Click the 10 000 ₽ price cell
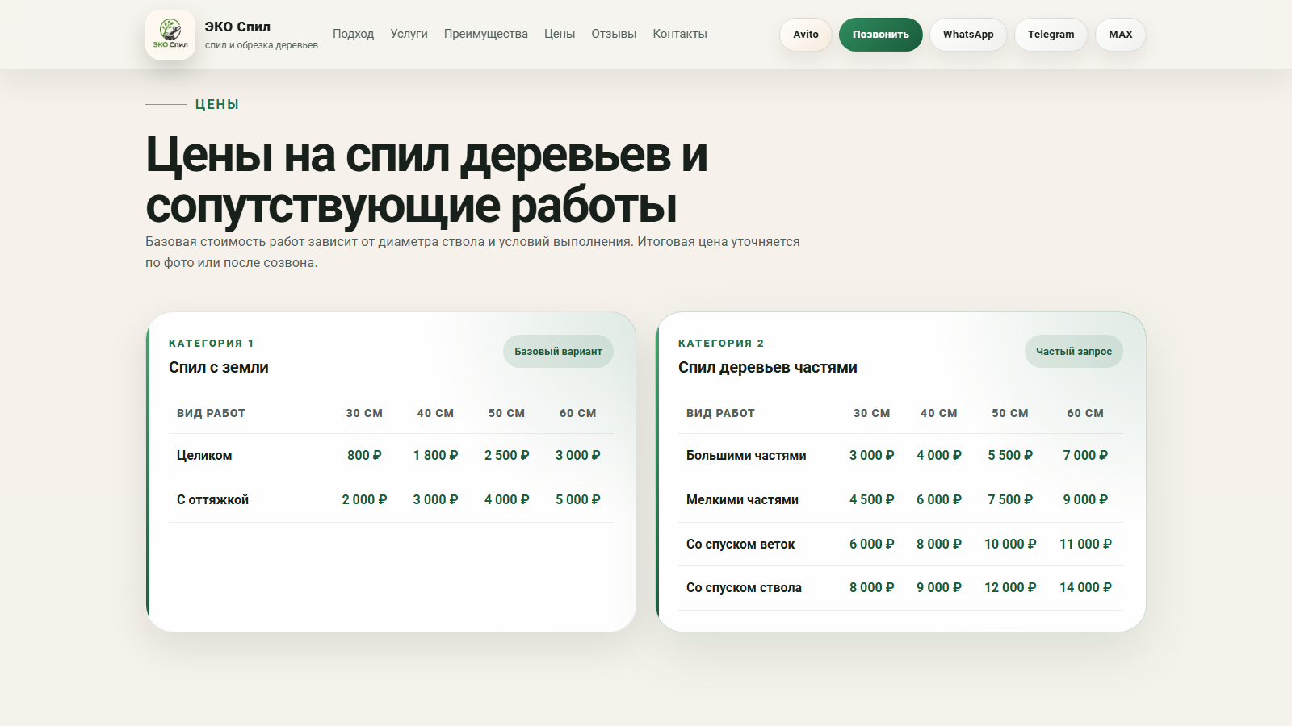The height and width of the screenshot is (726, 1292). pyautogui.click(x=1010, y=544)
